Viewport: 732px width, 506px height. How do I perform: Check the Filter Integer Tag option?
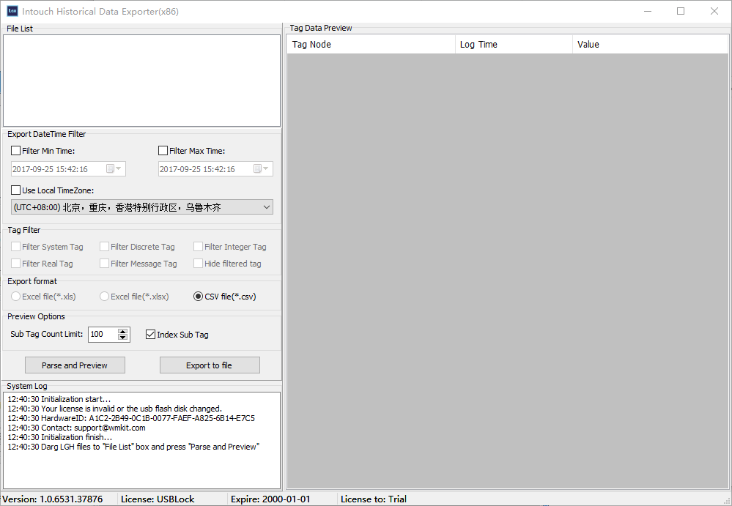pyautogui.click(x=198, y=247)
